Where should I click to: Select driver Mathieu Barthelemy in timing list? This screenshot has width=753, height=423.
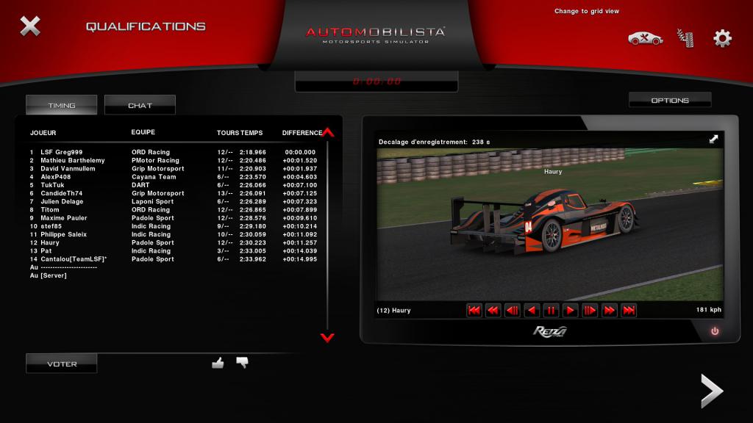click(x=73, y=160)
